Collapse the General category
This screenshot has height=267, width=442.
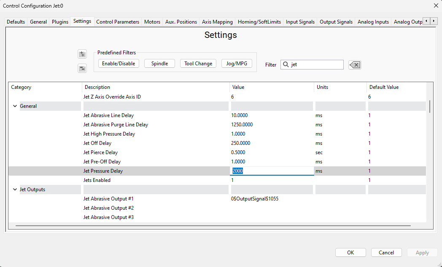tap(15, 106)
